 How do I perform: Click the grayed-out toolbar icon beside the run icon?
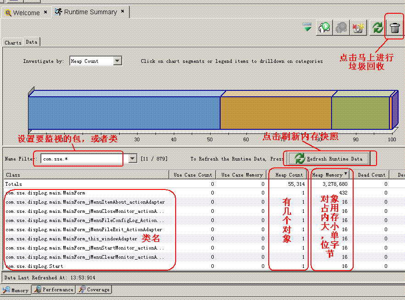[x=341, y=28]
